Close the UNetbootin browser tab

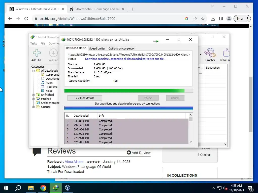[x=123, y=9]
